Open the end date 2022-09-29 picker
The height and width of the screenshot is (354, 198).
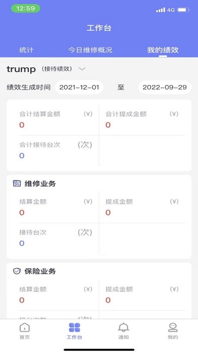[x=165, y=87]
